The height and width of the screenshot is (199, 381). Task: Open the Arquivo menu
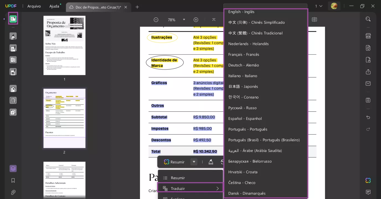[x=34, y=6]
